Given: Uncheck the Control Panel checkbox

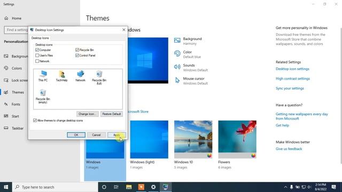Looking at the screenshot, I should [77, 55].
